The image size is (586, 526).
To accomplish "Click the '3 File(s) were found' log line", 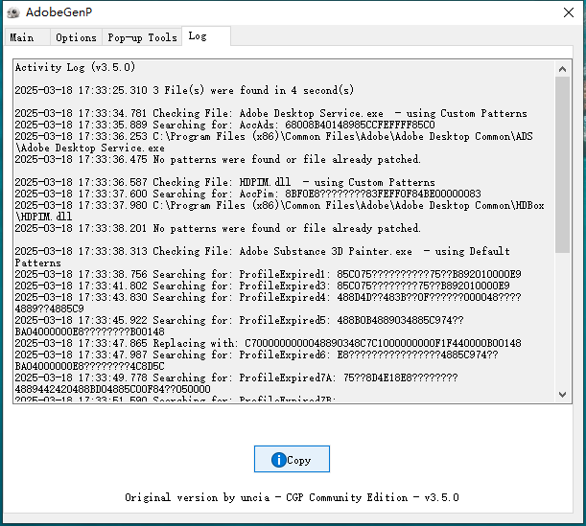I will (x=184, y=90).
